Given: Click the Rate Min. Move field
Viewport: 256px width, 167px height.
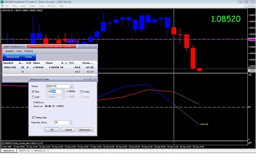Looking at the screenshot, I should [61, 122].
